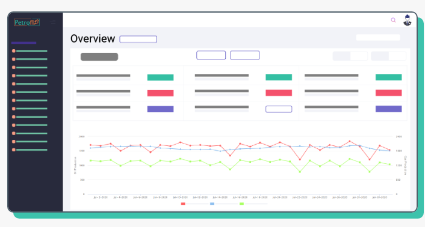Collapse sidebar using the hamburger menu icon
Screen dimensions: 425x227
point(53,22)
